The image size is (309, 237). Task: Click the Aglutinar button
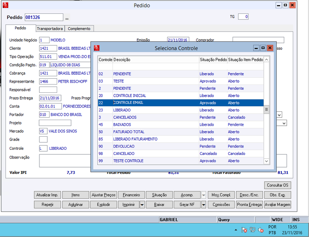coord(76,205)
